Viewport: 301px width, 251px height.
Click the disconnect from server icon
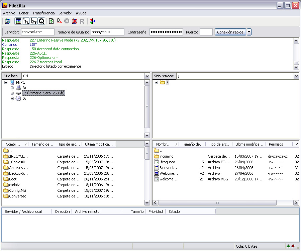[75, 21]
